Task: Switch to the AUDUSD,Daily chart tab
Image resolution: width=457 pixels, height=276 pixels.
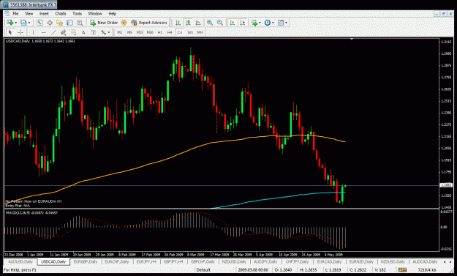Action: coord(20,261)
